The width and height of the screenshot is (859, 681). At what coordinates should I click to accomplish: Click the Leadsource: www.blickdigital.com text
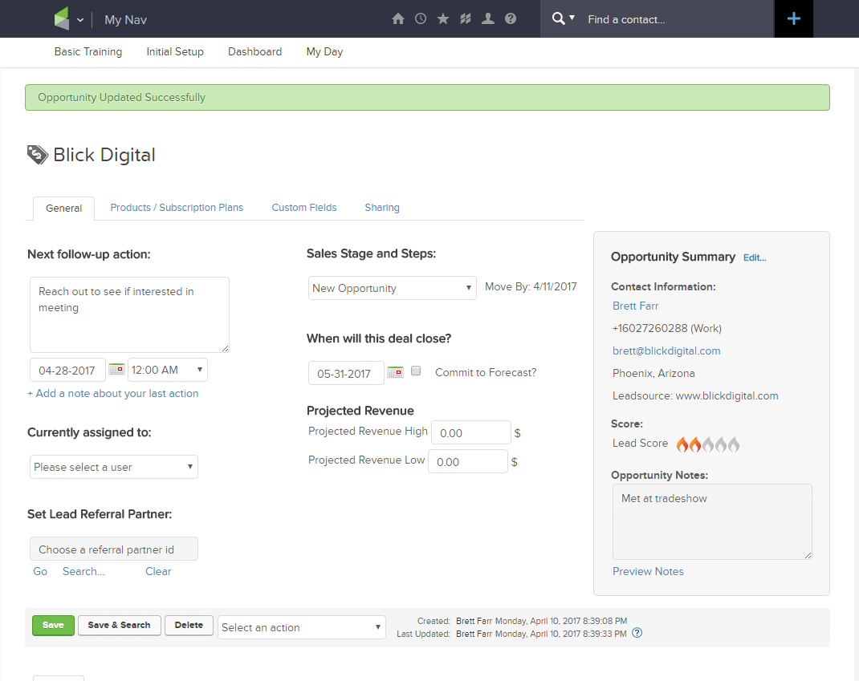pos(695,395)
